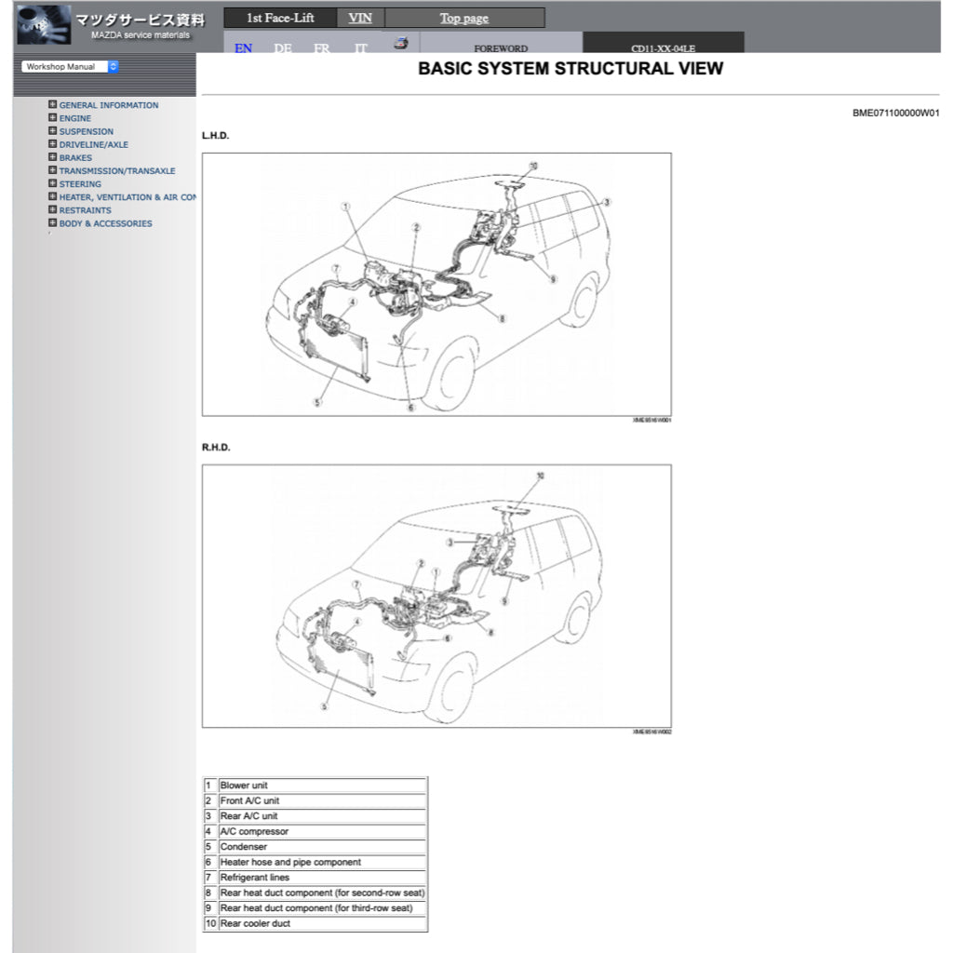Switch to the VIN tab

(359, 17)
